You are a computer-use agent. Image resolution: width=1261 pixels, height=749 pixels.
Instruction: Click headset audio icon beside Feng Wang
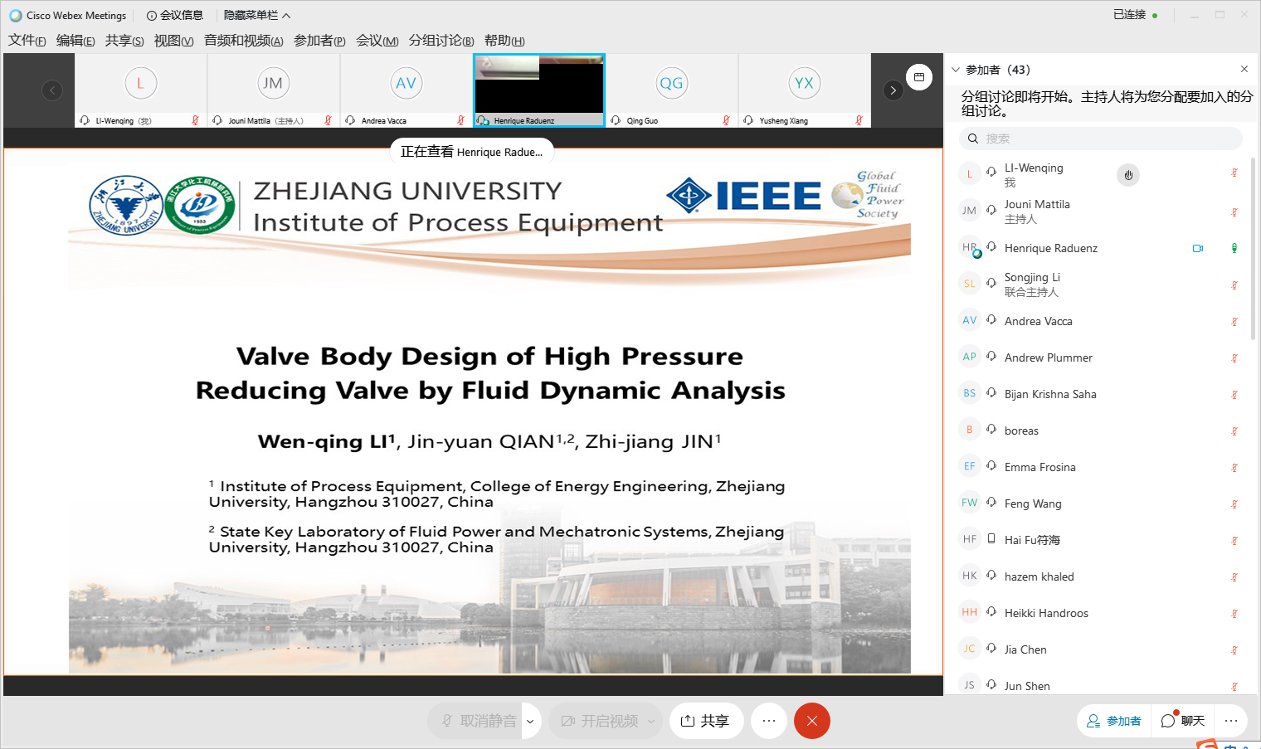point(991,502)
